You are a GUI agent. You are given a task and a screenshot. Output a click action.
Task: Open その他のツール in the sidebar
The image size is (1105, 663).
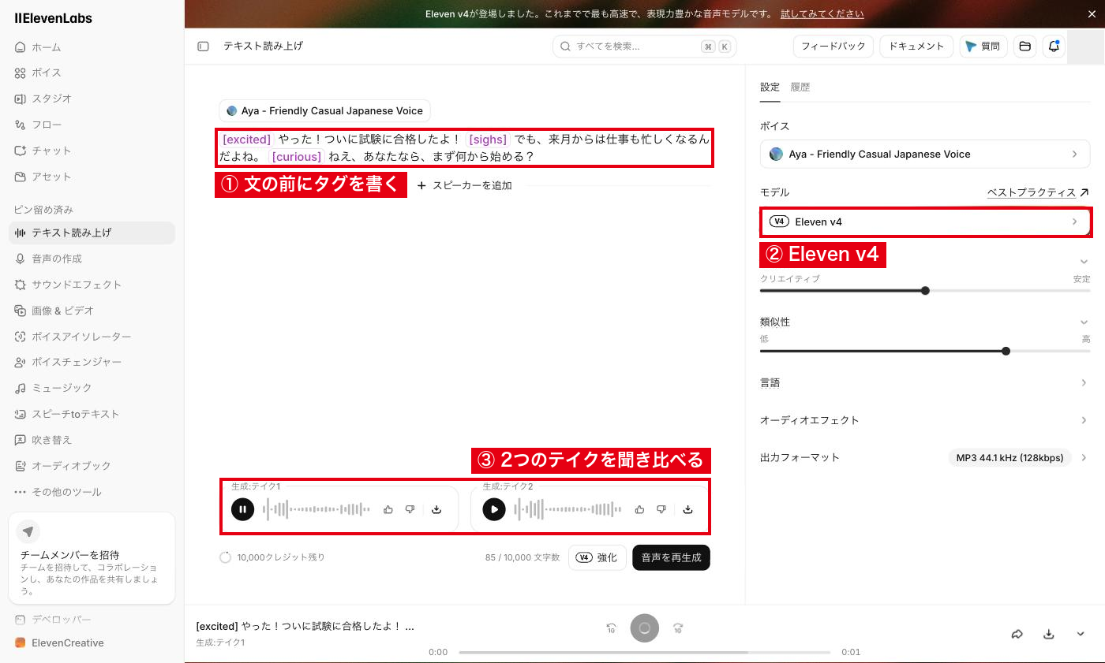(x=92, y=492)
